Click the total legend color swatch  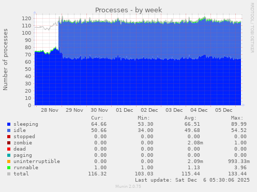(x=9, y=174)
